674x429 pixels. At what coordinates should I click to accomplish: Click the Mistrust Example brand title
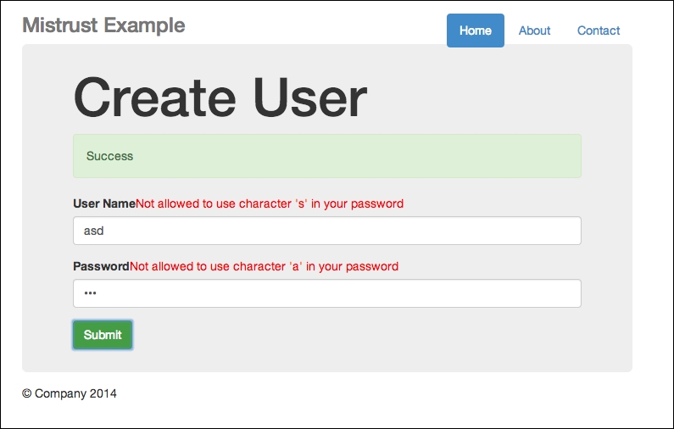[103, 25]
